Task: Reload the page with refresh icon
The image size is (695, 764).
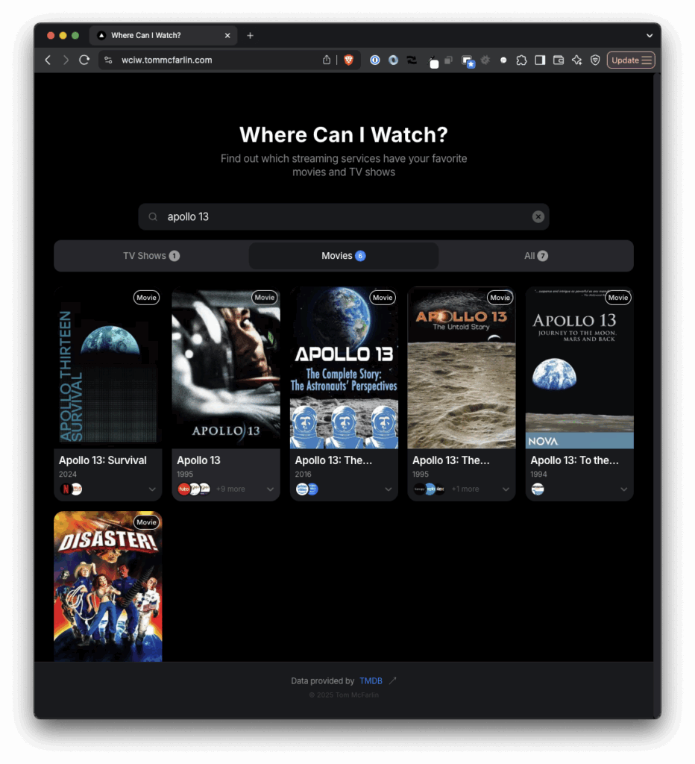Action: pyautogui.click(x=84, y=60)
